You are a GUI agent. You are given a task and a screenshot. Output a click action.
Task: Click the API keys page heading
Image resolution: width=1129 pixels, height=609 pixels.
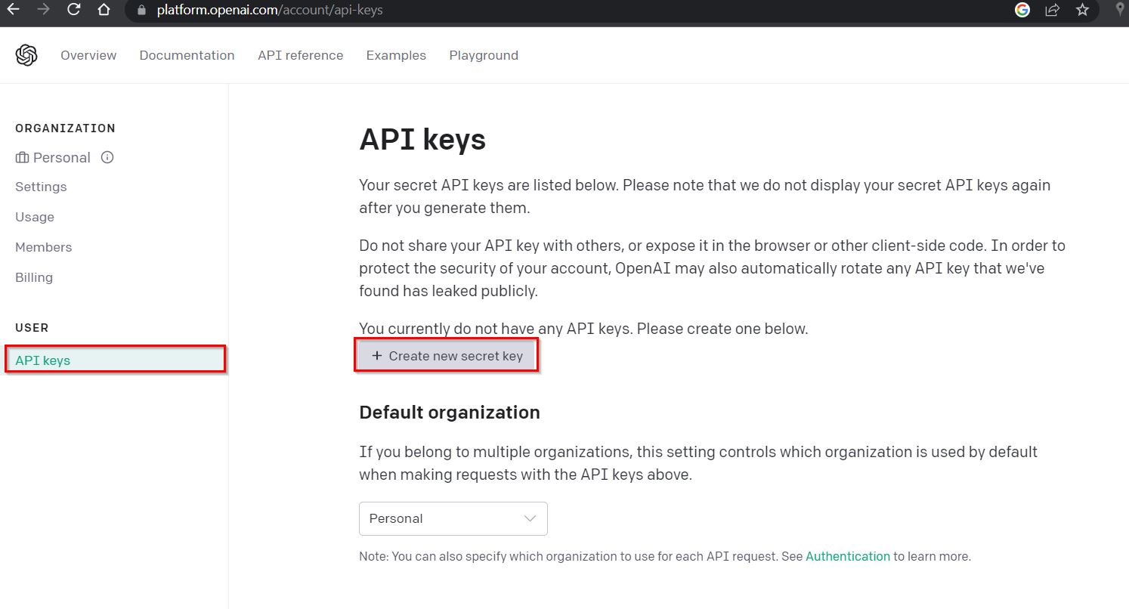422,140
